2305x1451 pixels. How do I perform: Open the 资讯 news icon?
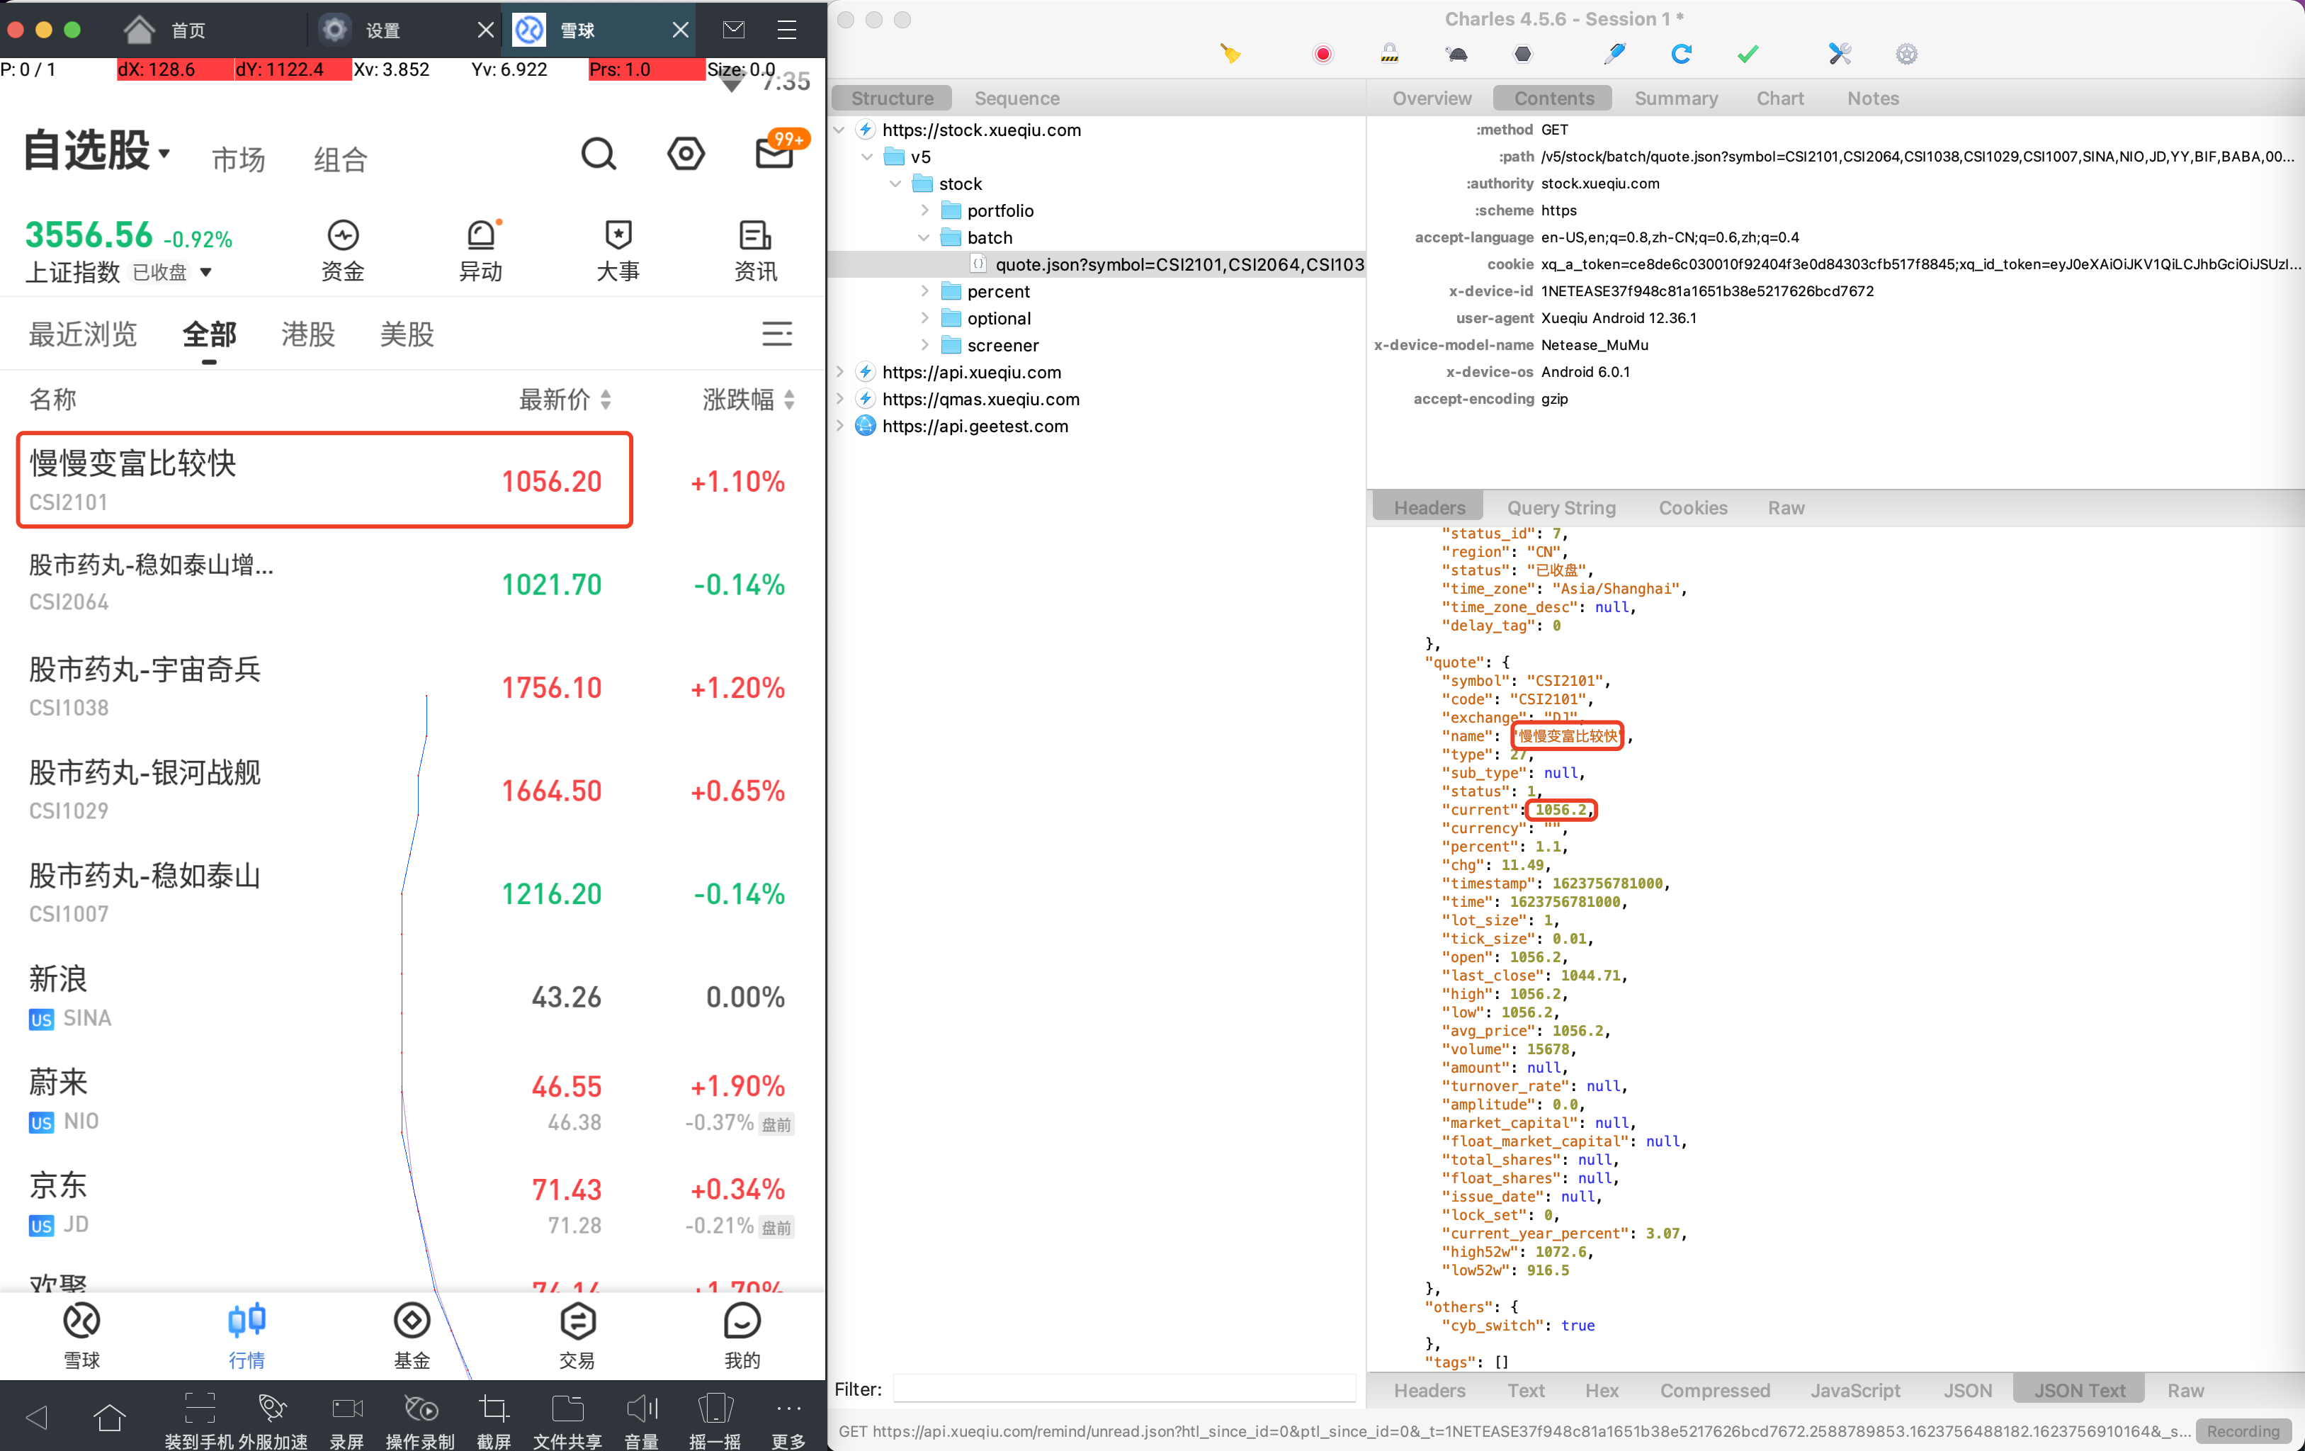755,235
